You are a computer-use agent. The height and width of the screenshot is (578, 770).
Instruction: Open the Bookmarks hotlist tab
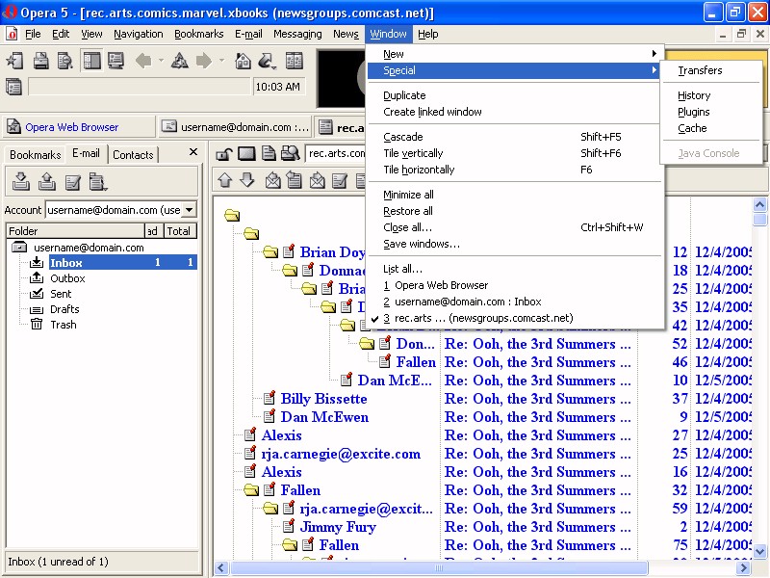point(36,154)
